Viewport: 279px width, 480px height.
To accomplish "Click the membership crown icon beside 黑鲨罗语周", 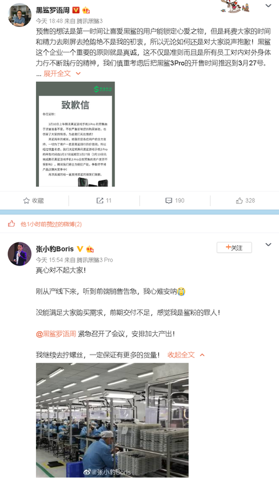I will coord(86,10).
